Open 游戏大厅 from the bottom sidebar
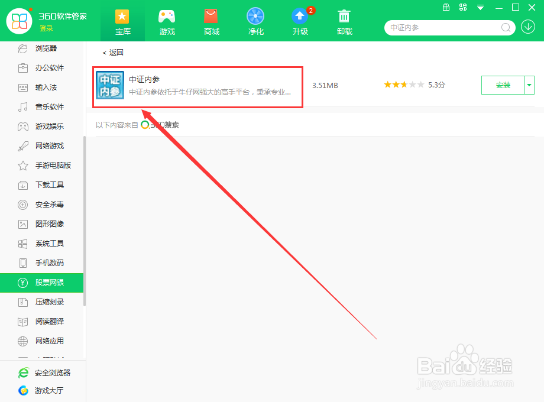 pyautogui.click(x=41, y=391)
